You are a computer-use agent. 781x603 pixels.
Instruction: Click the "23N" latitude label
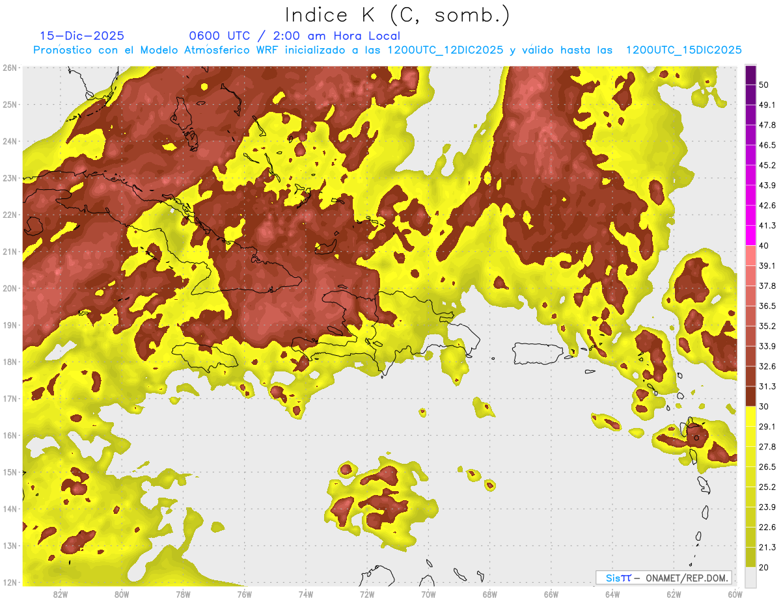coord(9,178)
